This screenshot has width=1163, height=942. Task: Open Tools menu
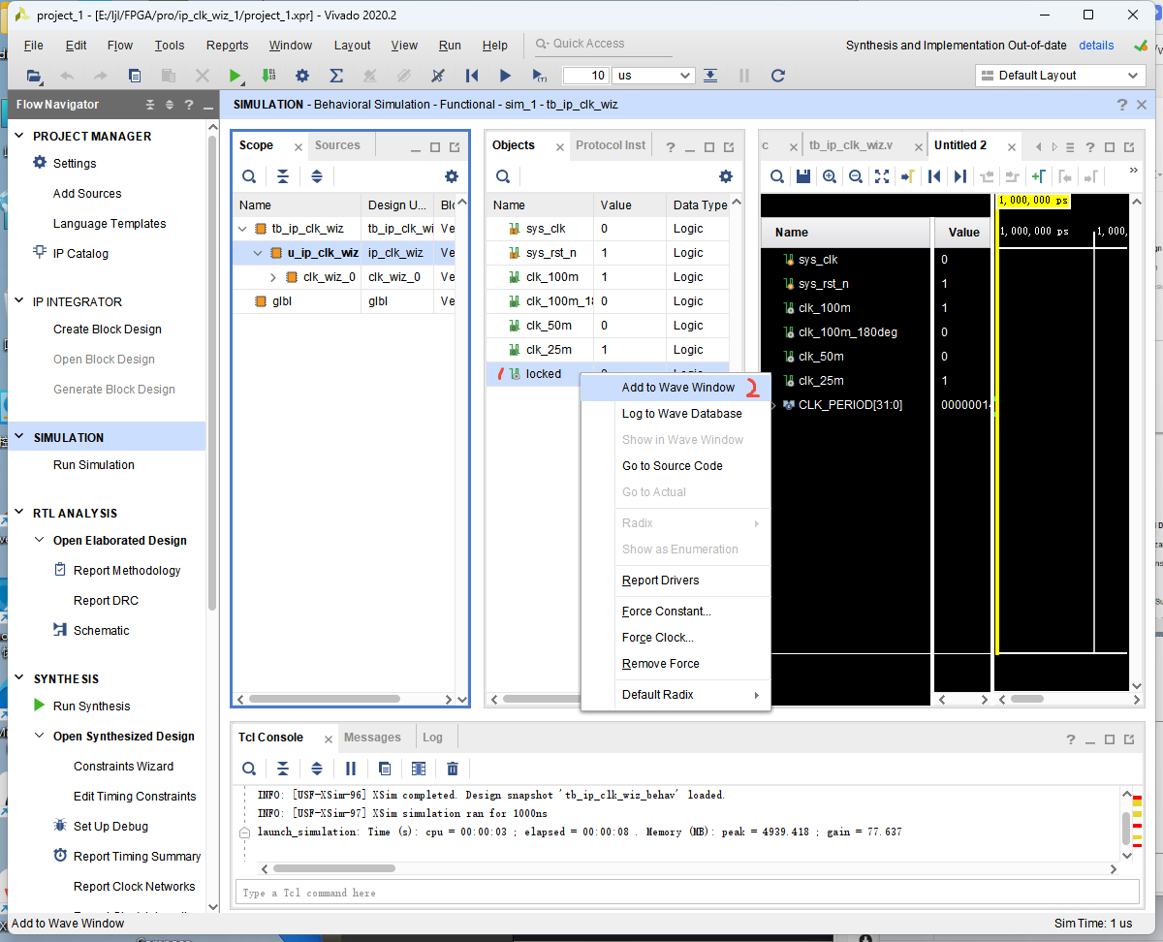170,46
